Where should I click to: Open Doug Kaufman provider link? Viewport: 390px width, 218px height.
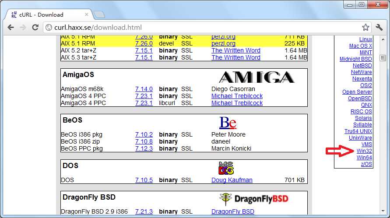[x=232, y=180]
